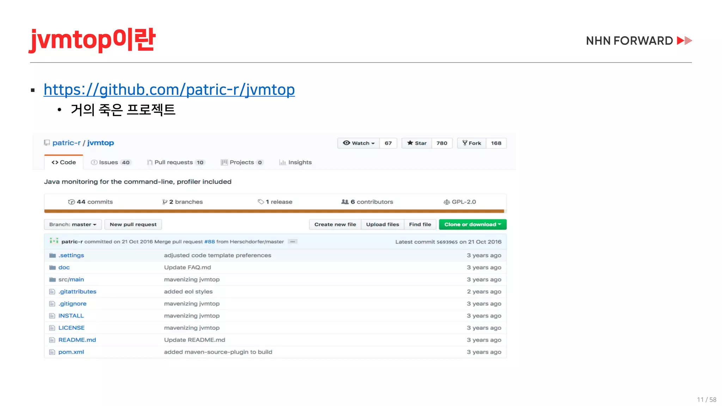Screen dimensions: 722x406
Task: Open the jvmtop repository name link
Action: click(x=100, y=143)
